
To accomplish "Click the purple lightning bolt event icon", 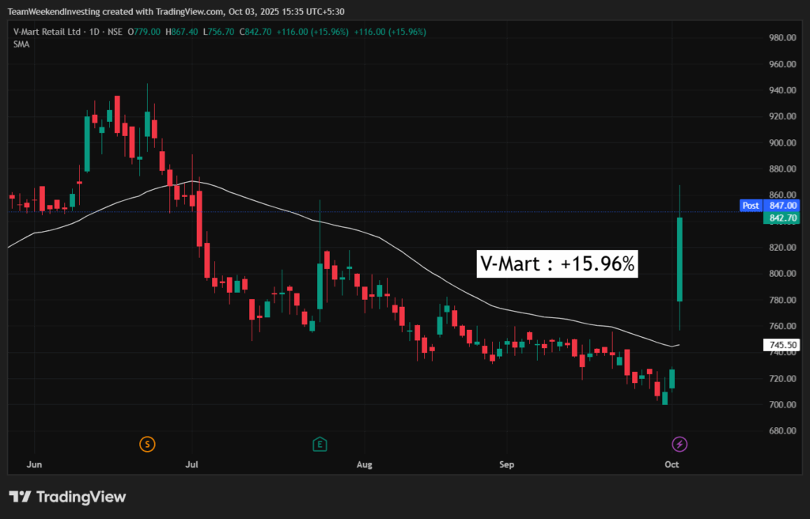I will pyautogui.click(x=679, y=444).
